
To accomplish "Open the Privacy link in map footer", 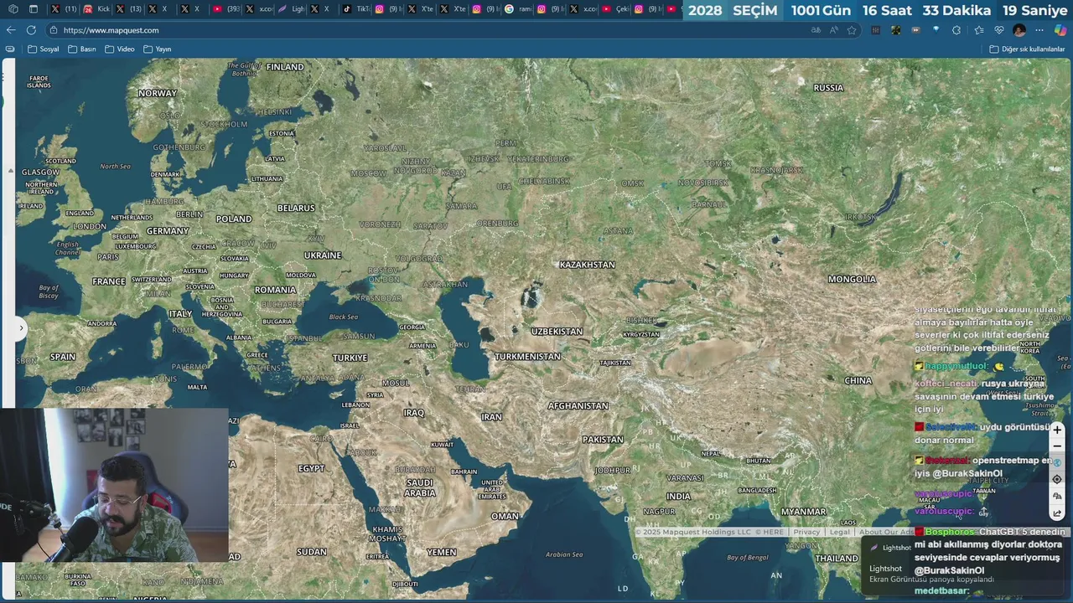I will click(x=806, y=532).
